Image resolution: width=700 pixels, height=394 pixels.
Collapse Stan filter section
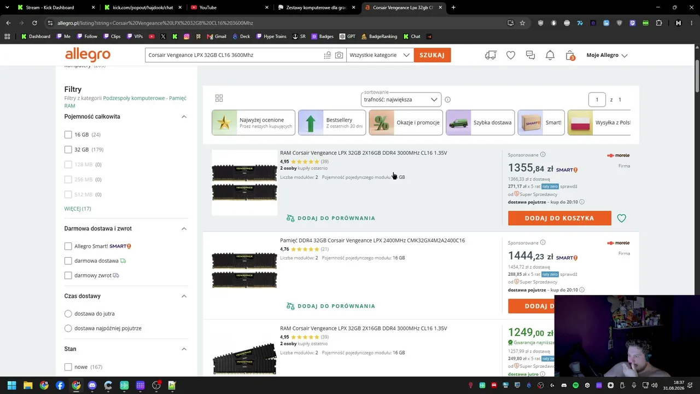[184, 349]
